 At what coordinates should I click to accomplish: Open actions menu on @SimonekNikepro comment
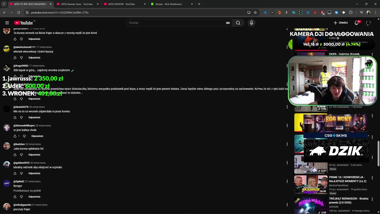click(287, 125)
